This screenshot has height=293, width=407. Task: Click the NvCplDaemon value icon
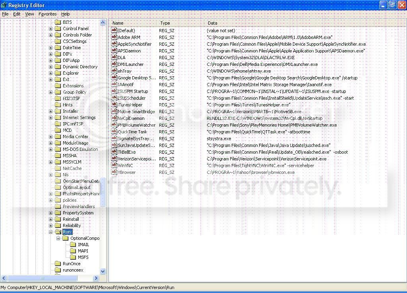click(x=114, y=118)
